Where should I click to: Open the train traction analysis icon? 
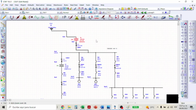click(x=163, y=17)
